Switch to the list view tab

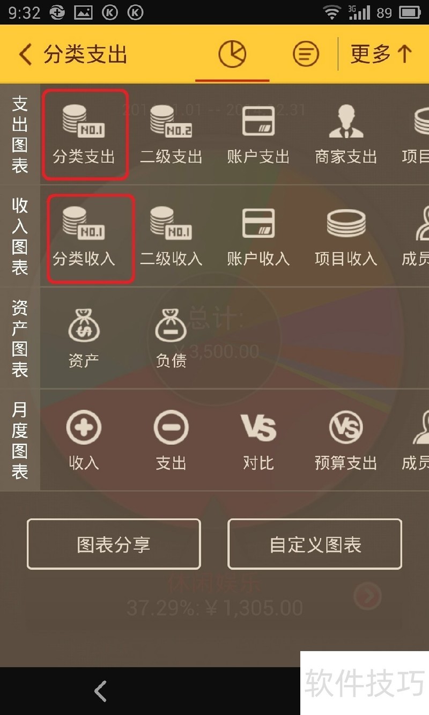(x=306, y=54)
